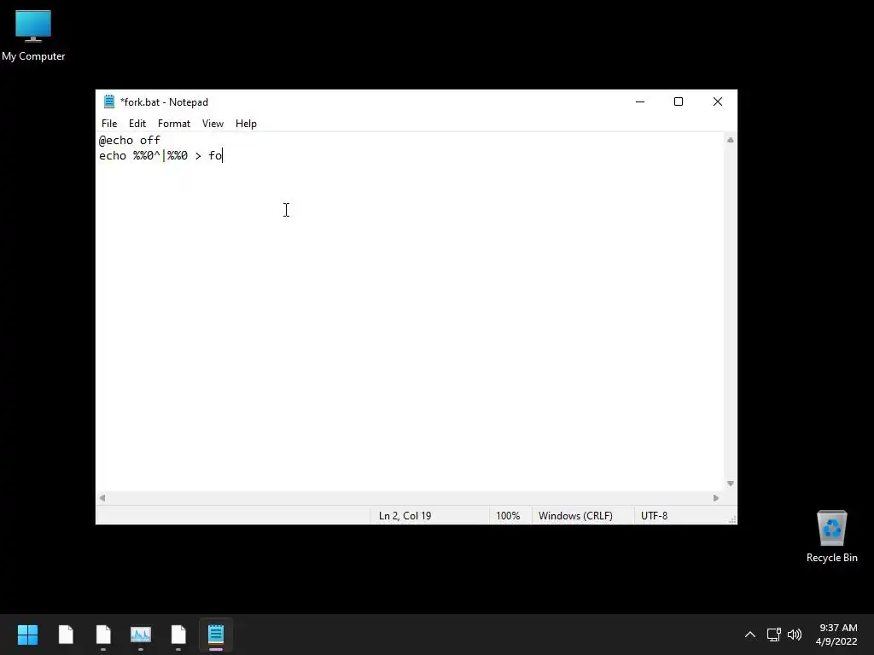Click the horizontal scrollbar right arrow
The width and height of the screenshot is (874, 655).
click(x=716, y=498)
